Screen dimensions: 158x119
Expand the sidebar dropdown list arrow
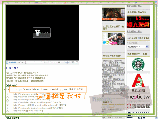pos(147,47)
